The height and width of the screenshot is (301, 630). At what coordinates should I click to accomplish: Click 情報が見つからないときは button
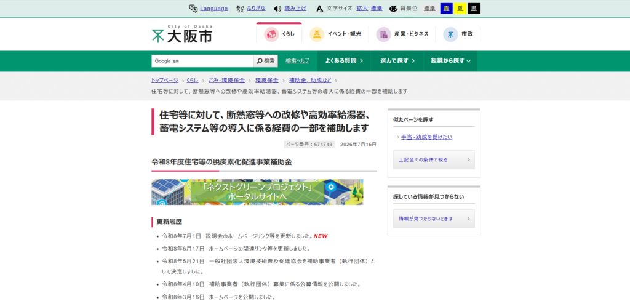click(x=434, y=219)
